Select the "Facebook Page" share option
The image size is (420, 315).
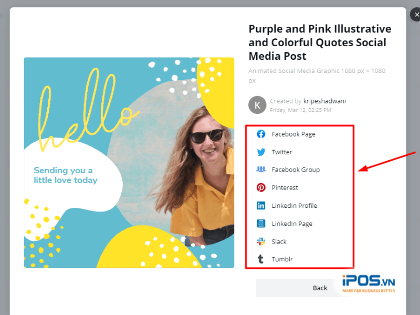[x=293, y=134]
